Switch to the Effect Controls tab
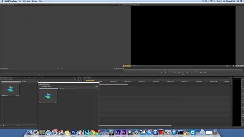Viewport: 244px width, 137px height. [x=19, y=5]
